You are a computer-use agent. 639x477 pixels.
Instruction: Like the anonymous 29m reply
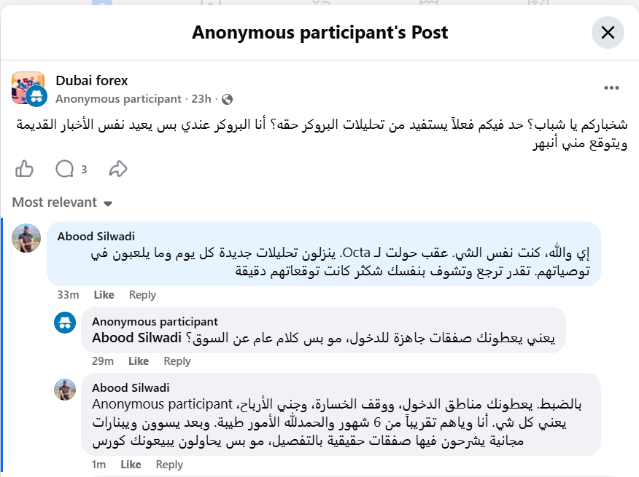(x=139, y=361)
